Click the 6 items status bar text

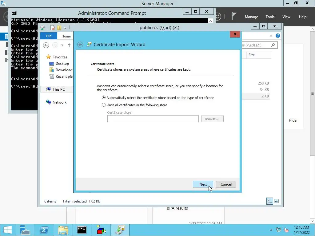(x=50, y=201)
